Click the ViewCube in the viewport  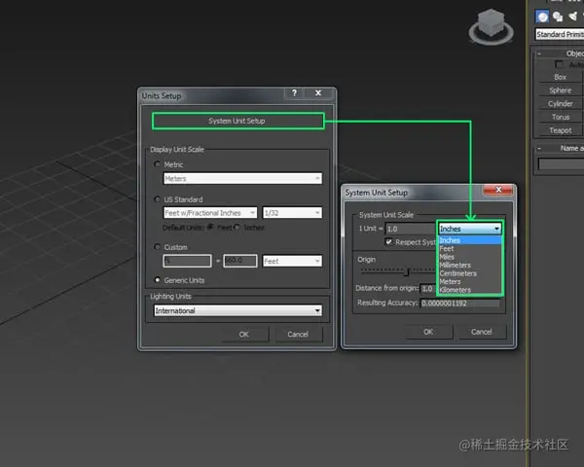491,26
